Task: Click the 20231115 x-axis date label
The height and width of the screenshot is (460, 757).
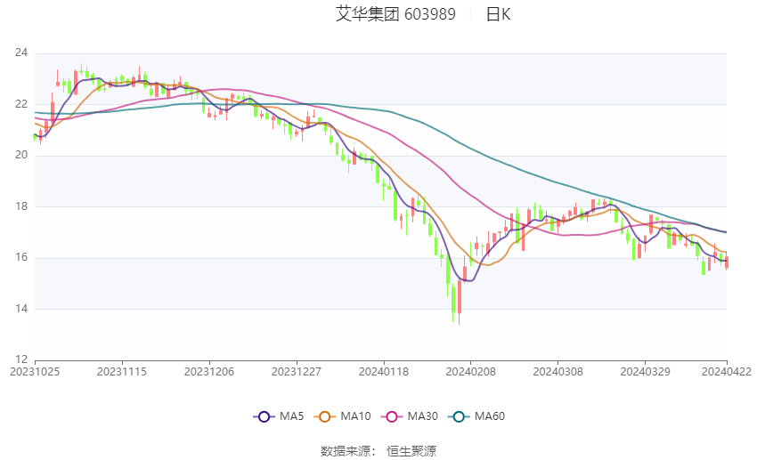Action: point(122,372)
